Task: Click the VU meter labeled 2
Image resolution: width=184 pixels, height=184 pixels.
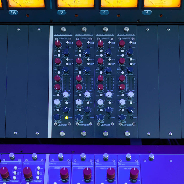Action: 76,3
